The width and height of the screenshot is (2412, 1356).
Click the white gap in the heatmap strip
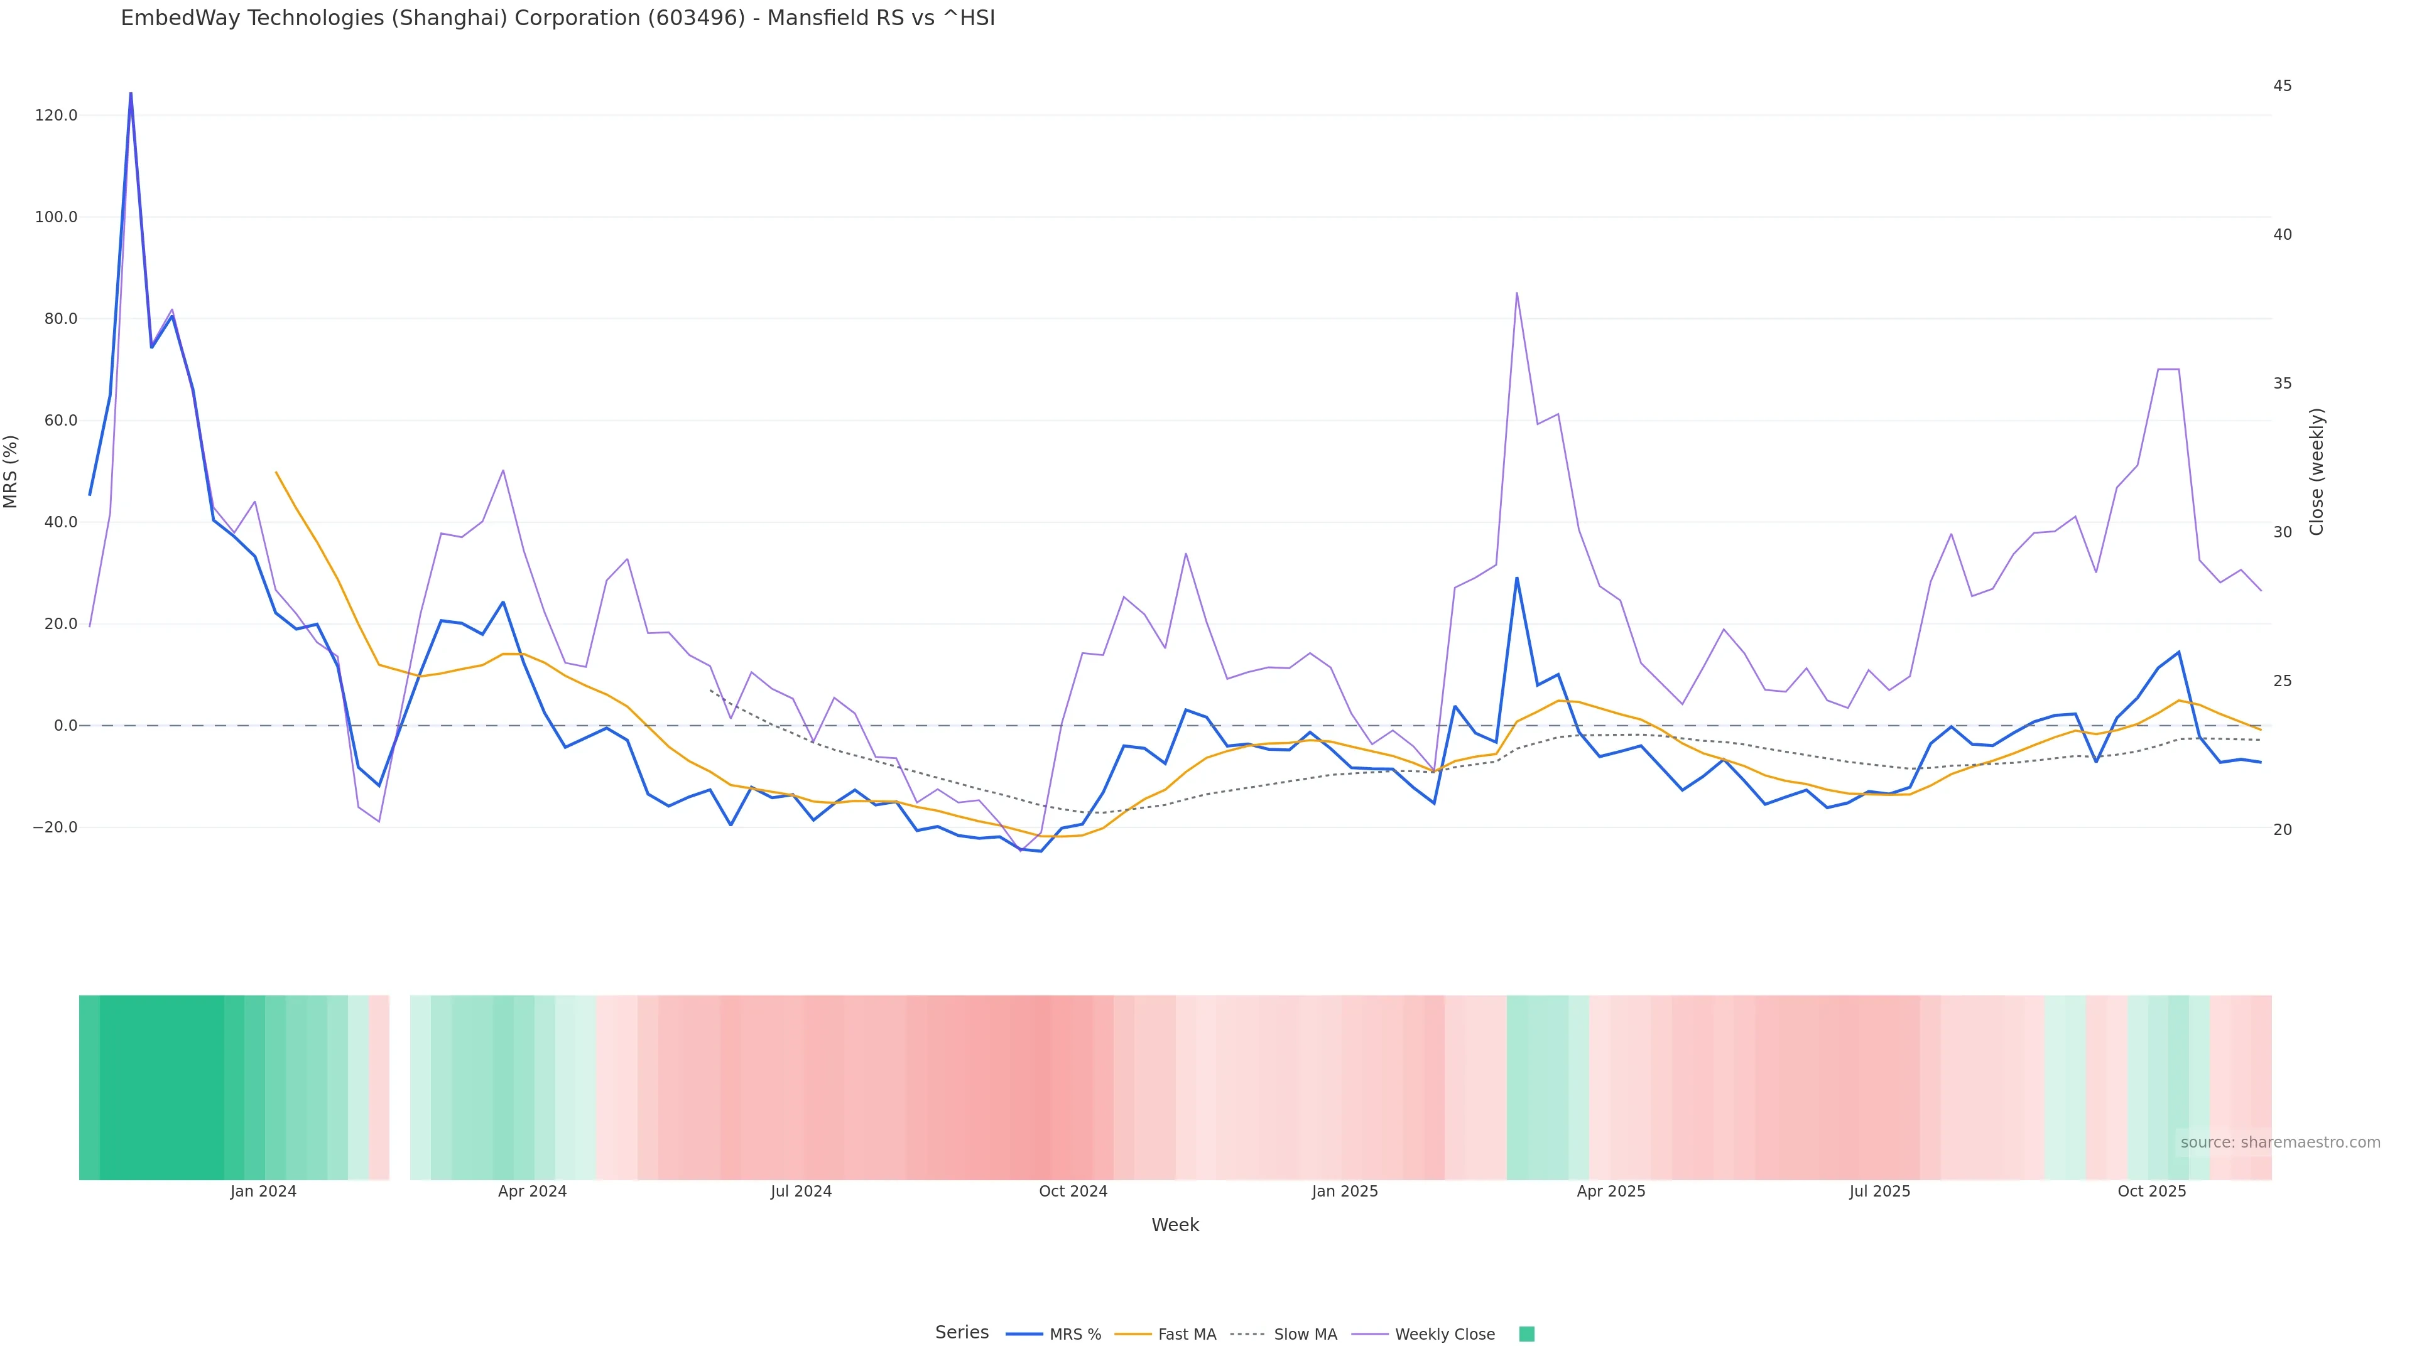(400, 1087)
